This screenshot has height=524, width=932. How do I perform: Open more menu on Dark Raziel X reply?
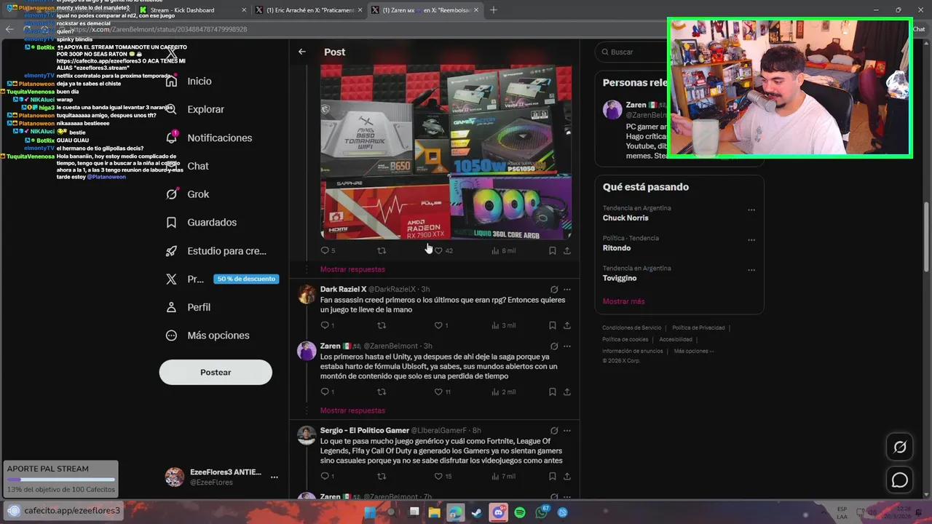click(567, 290)
